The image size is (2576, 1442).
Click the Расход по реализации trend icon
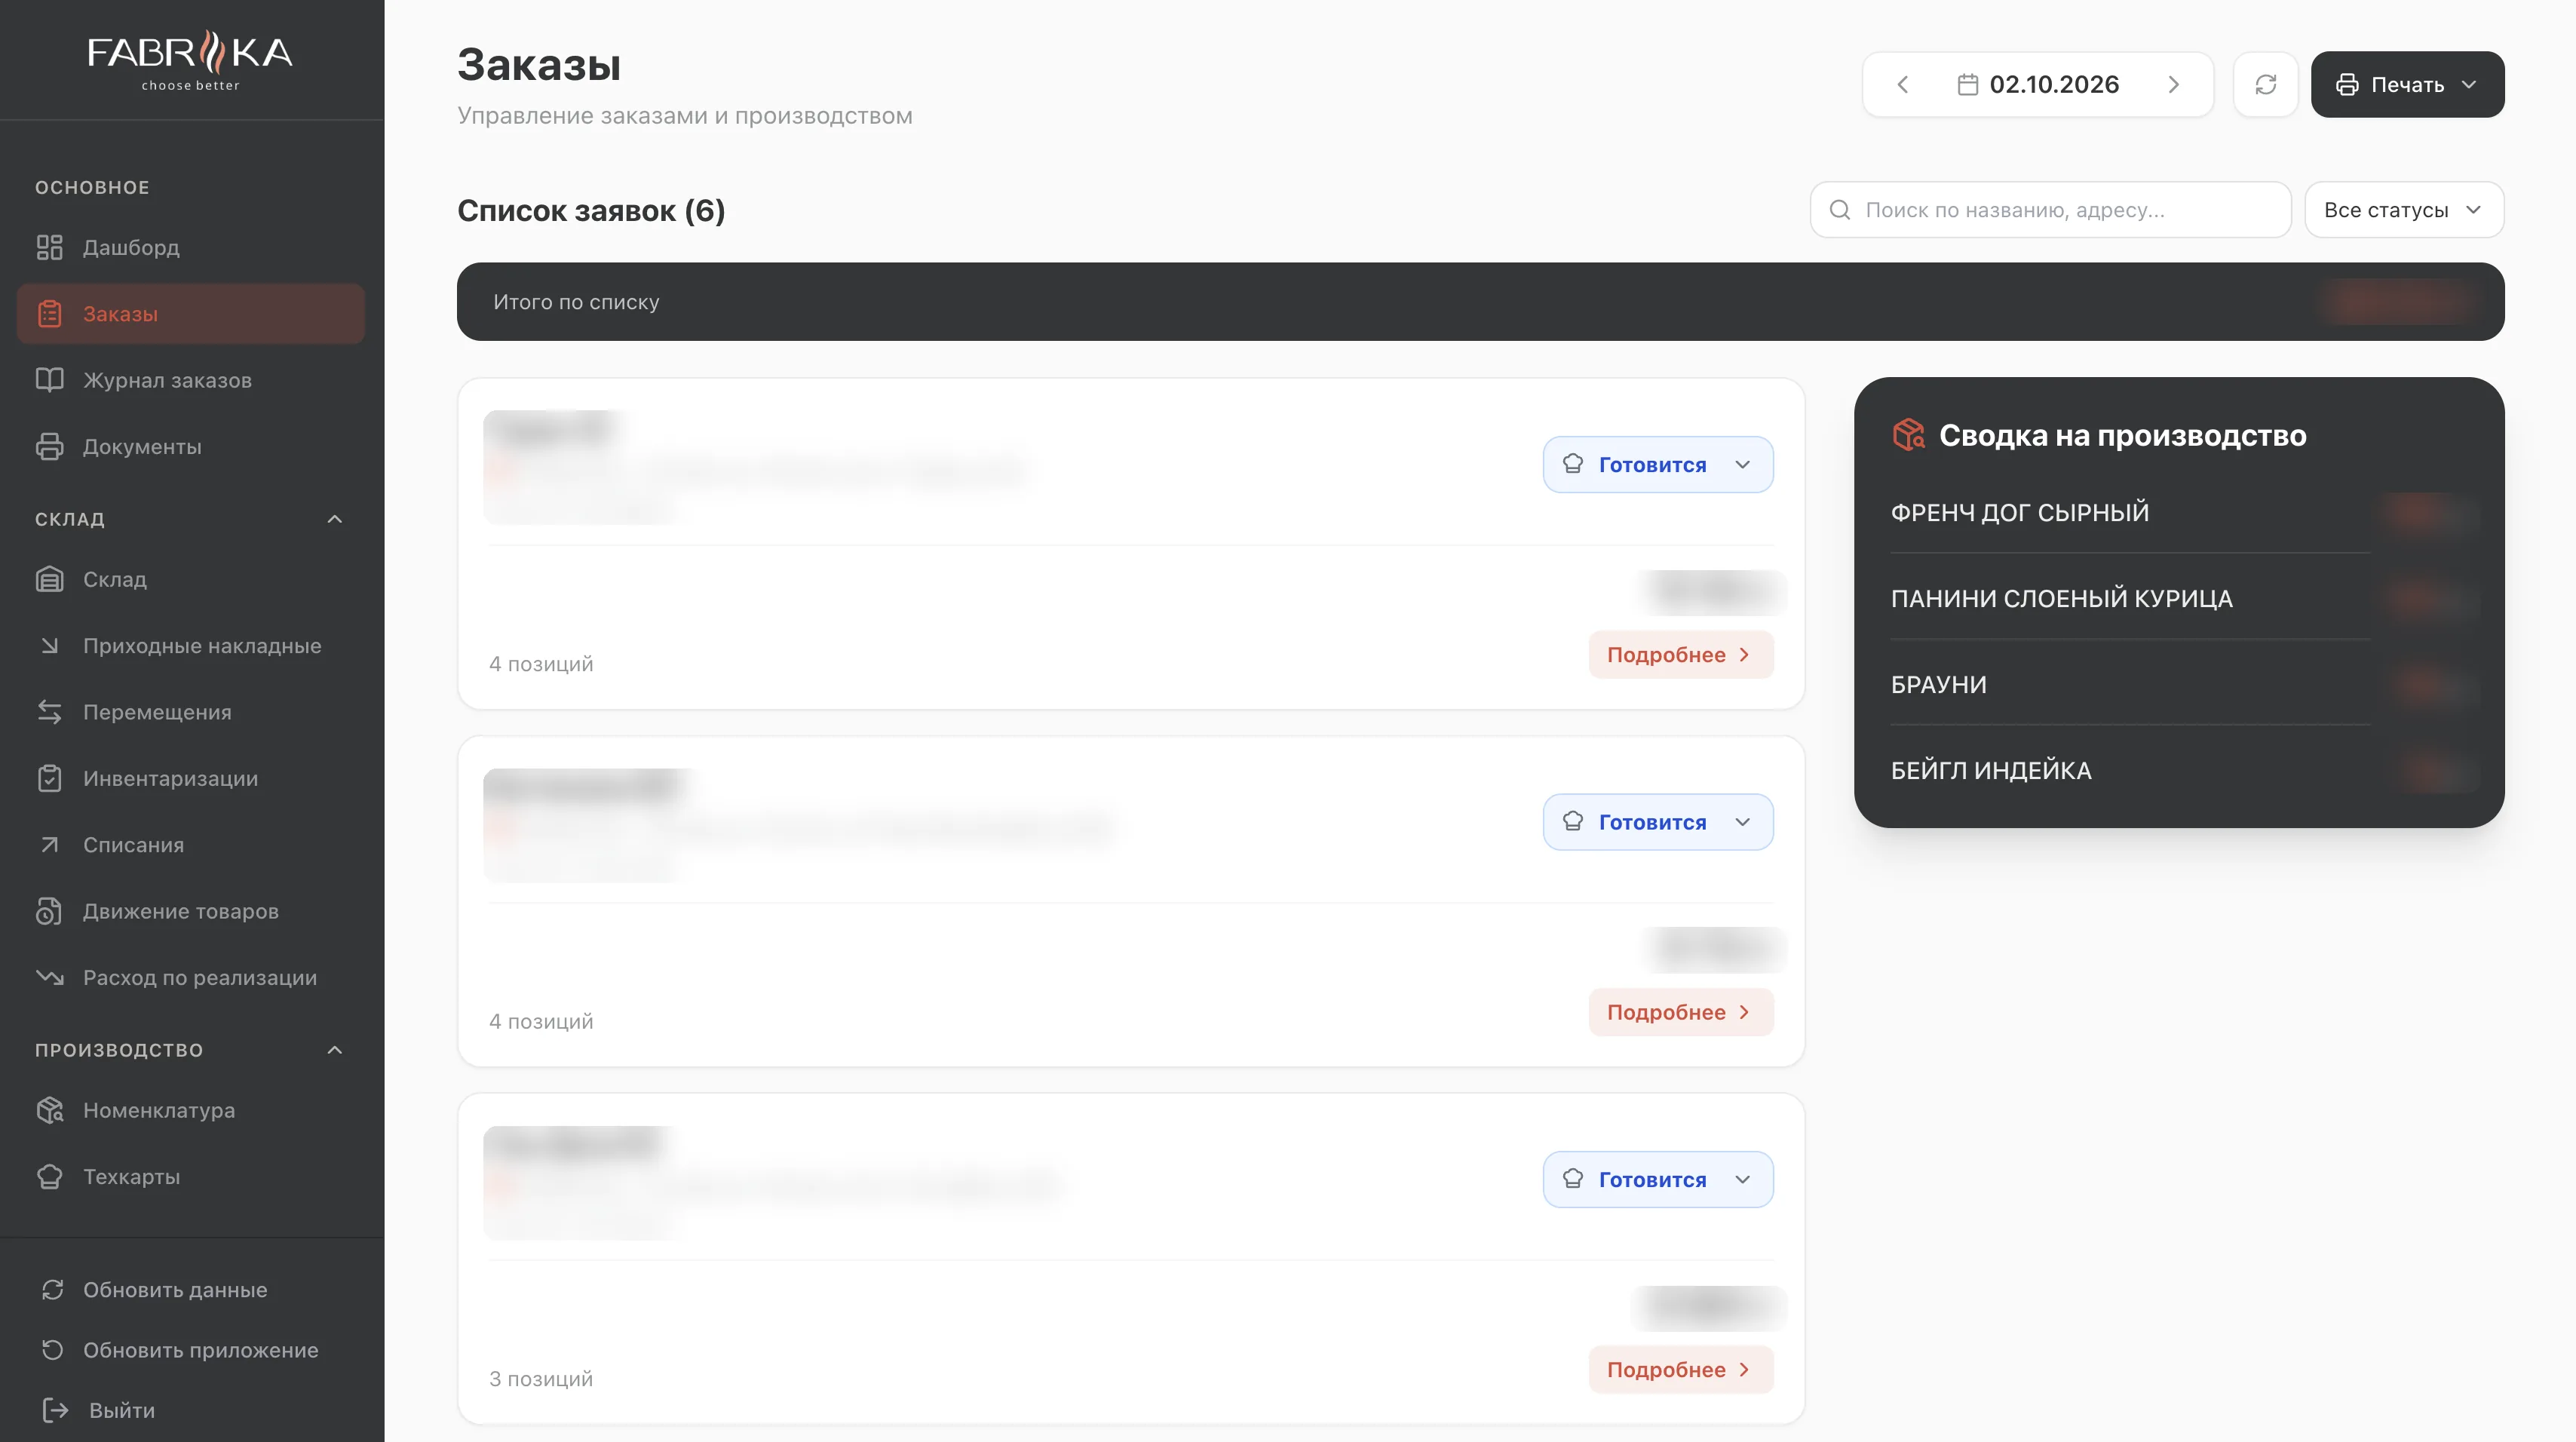[x=49, y=977]
